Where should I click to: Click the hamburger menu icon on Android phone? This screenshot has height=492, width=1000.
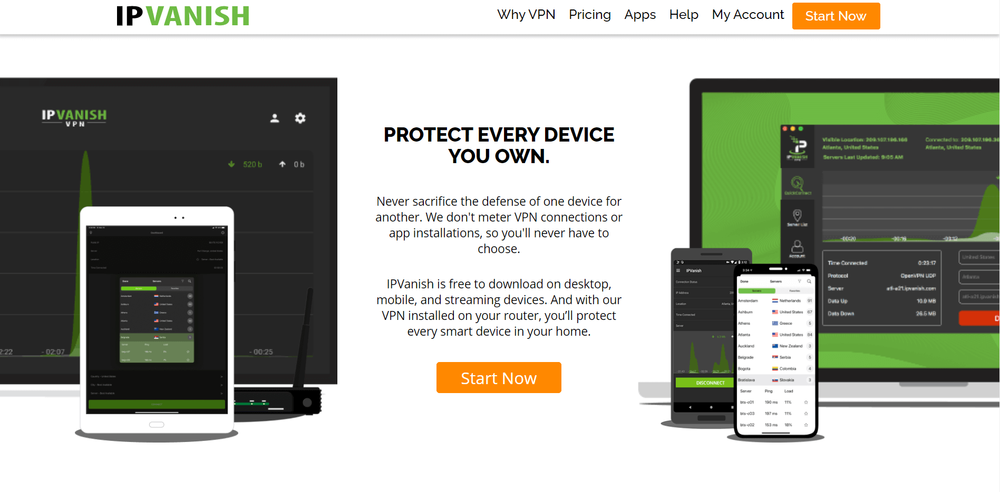pyautogui.click(x=678, y=270)
